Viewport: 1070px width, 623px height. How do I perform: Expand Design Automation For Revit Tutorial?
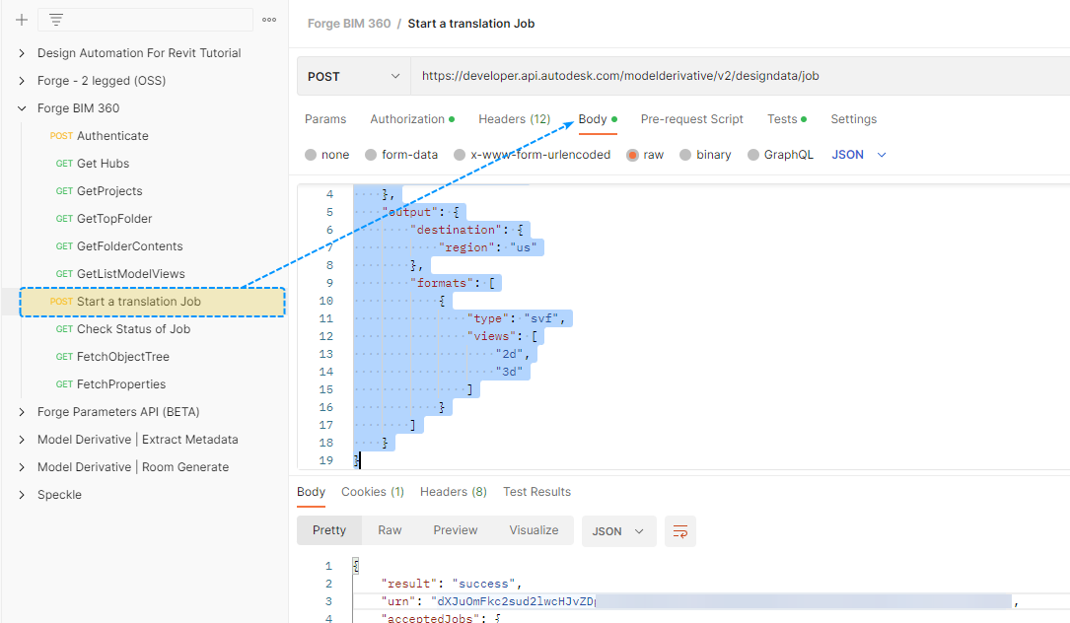click(x=22, y=53)
